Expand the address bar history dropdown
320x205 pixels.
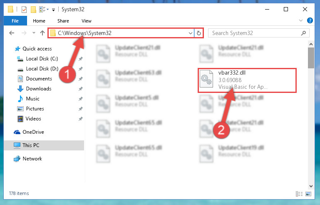[191, 33]
